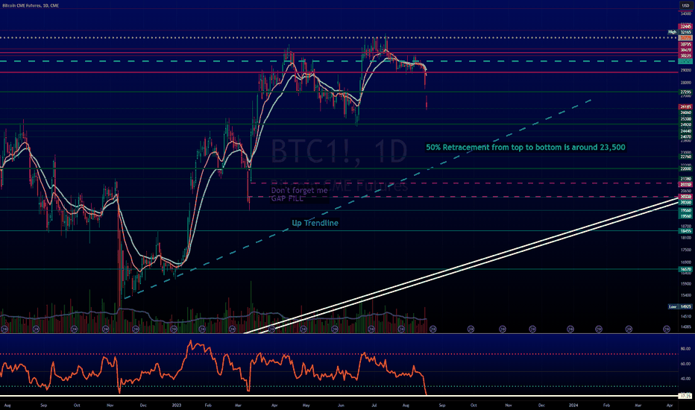Select the chart title 'Bitcoin CME Futures, 1D, CME'
The image size is (695, 410).
tap(30, 5)
